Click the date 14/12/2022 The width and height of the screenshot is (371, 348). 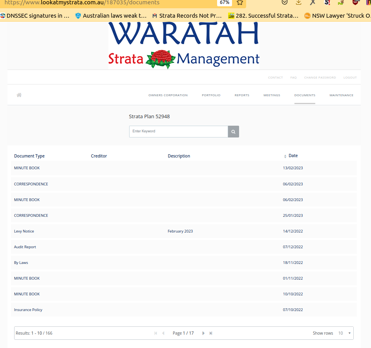pos(293,231)
